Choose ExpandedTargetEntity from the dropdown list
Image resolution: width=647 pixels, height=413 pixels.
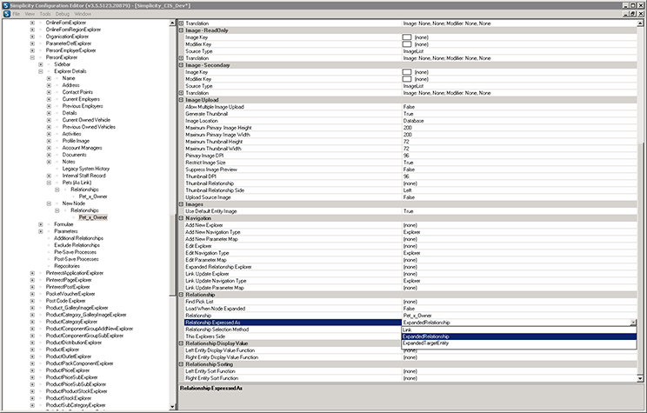click(518, 343)
